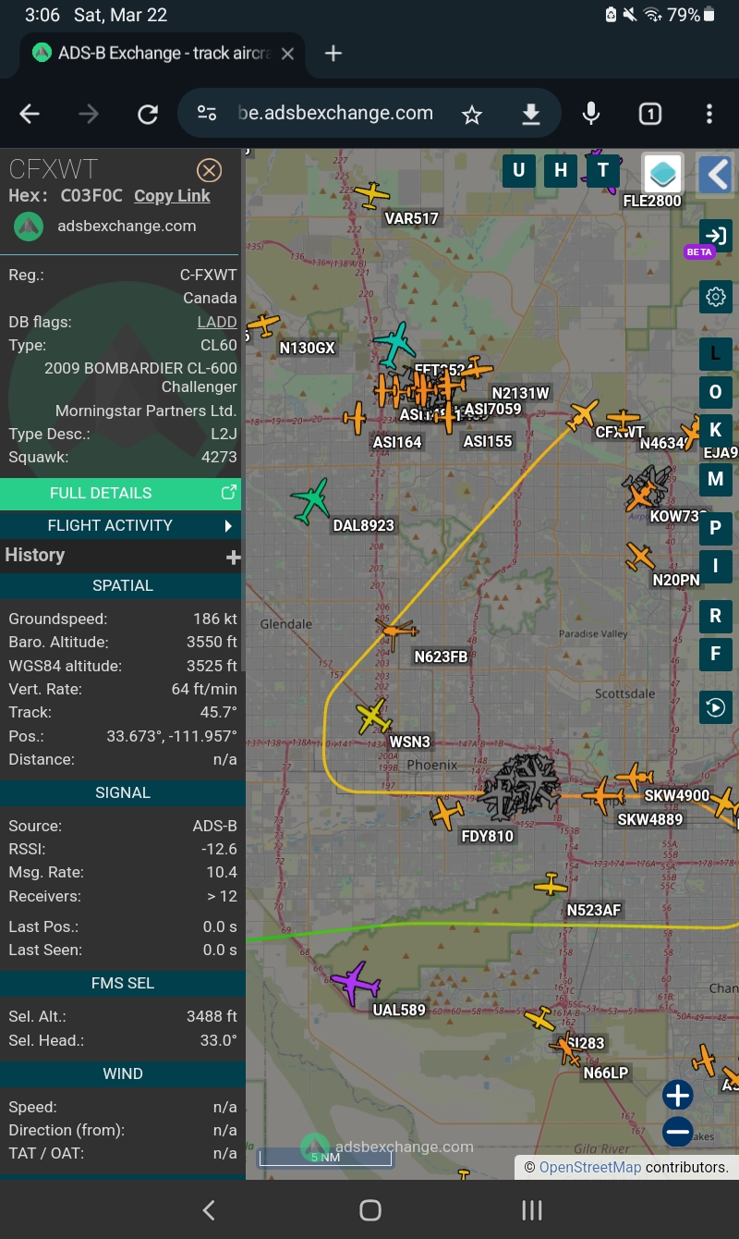Select the FDY810 aircraft icon
739x1239 pixels.
pyautogui.click(x=447, y=814)
